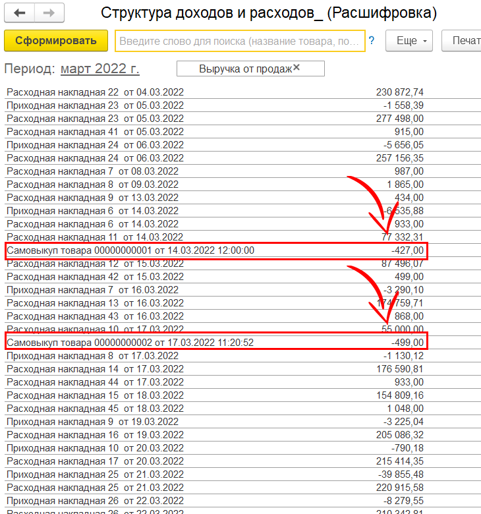Open Расходная накладная 41 от 05.03.2022

[95, 132]
